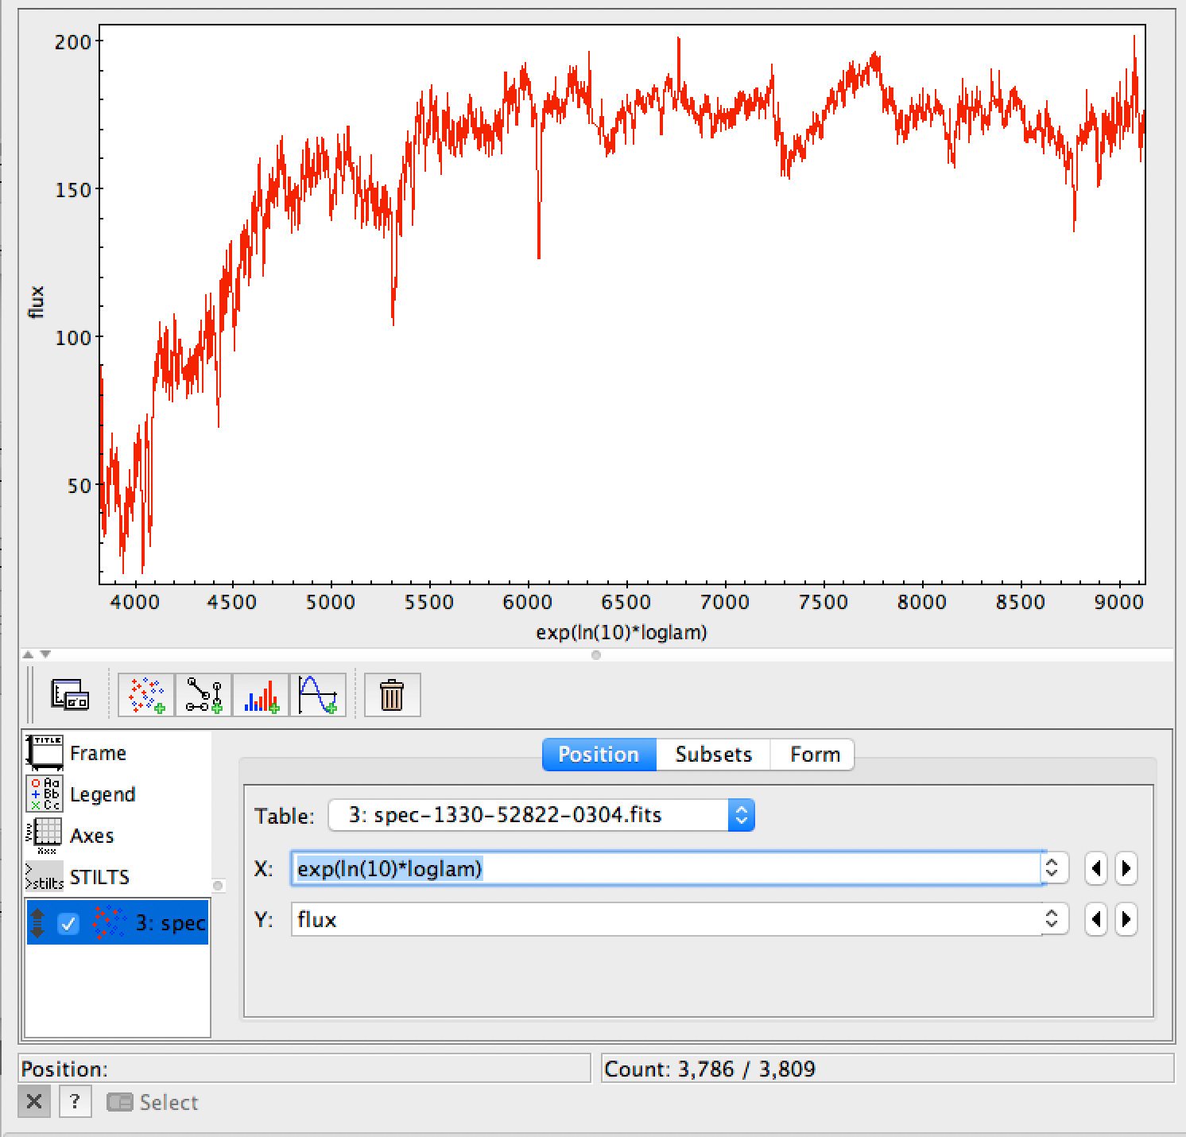Step X column to next value
Screen dimensions: 1186x1137
coord(1126,868)
